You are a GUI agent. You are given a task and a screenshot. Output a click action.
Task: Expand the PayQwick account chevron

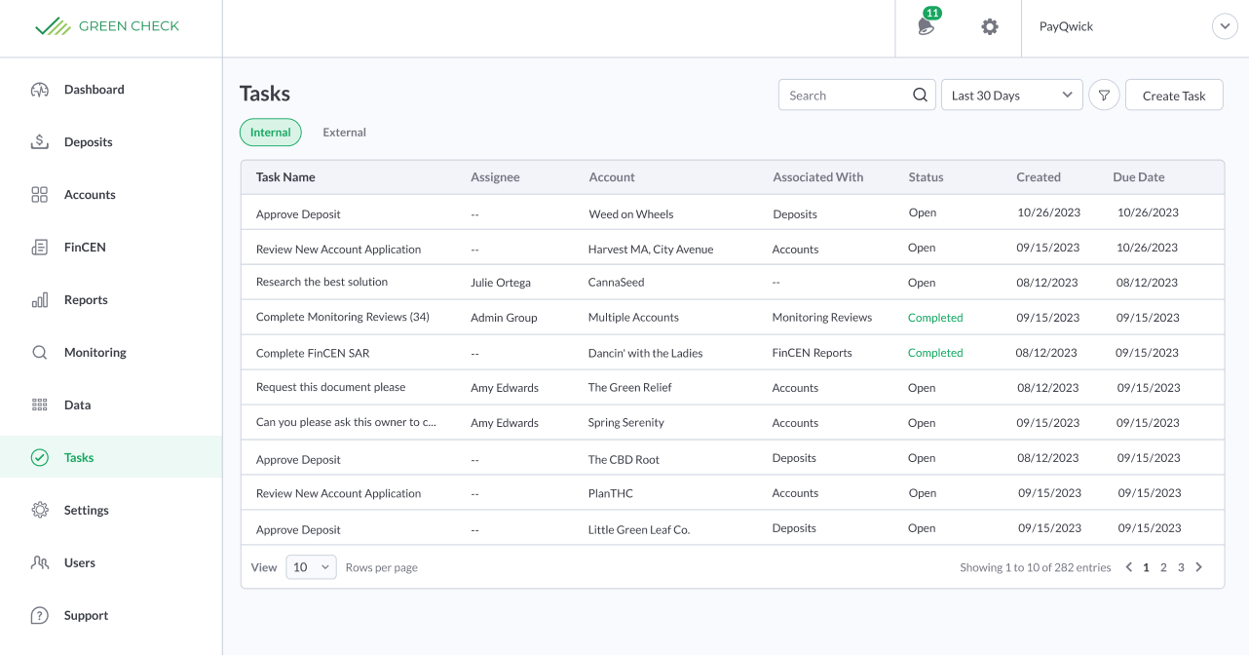coord(1224,26)
